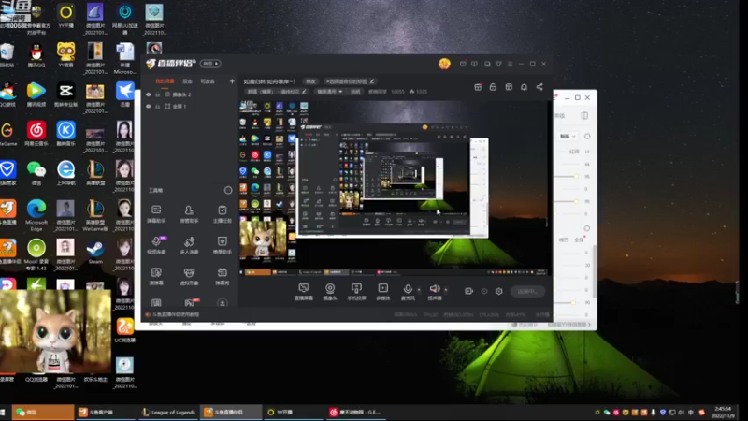Adjust the second yellow-handle slider in right panel
Screen dimensions: 748x421
pos(567,201)
